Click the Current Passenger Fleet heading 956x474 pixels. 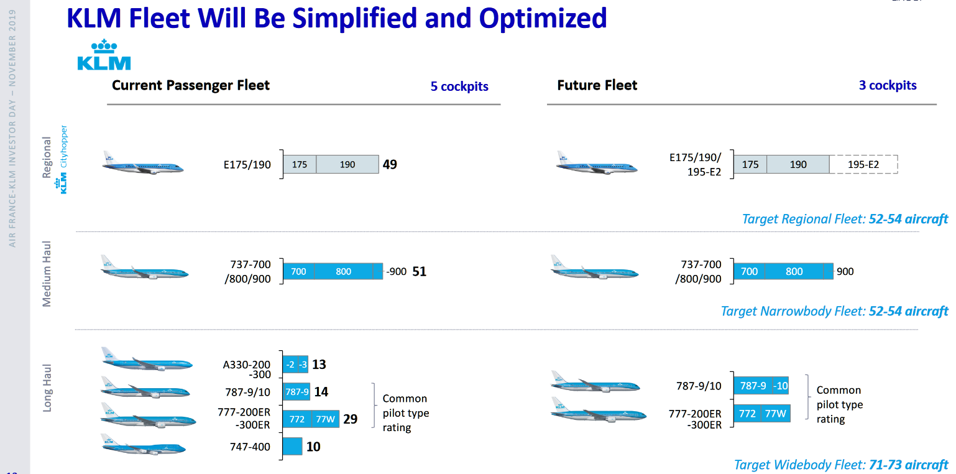point(191,85)
